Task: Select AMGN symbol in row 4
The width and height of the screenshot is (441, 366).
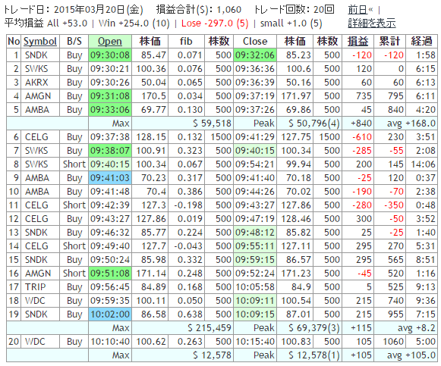Action: (x=38, y=96)
